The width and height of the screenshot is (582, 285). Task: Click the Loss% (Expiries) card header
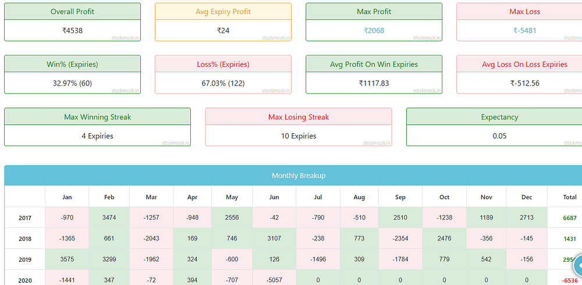pyautogui.click(x=223, y=64)
